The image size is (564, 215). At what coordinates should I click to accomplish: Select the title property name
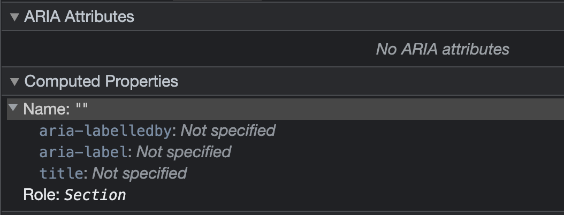click(62, 174)
